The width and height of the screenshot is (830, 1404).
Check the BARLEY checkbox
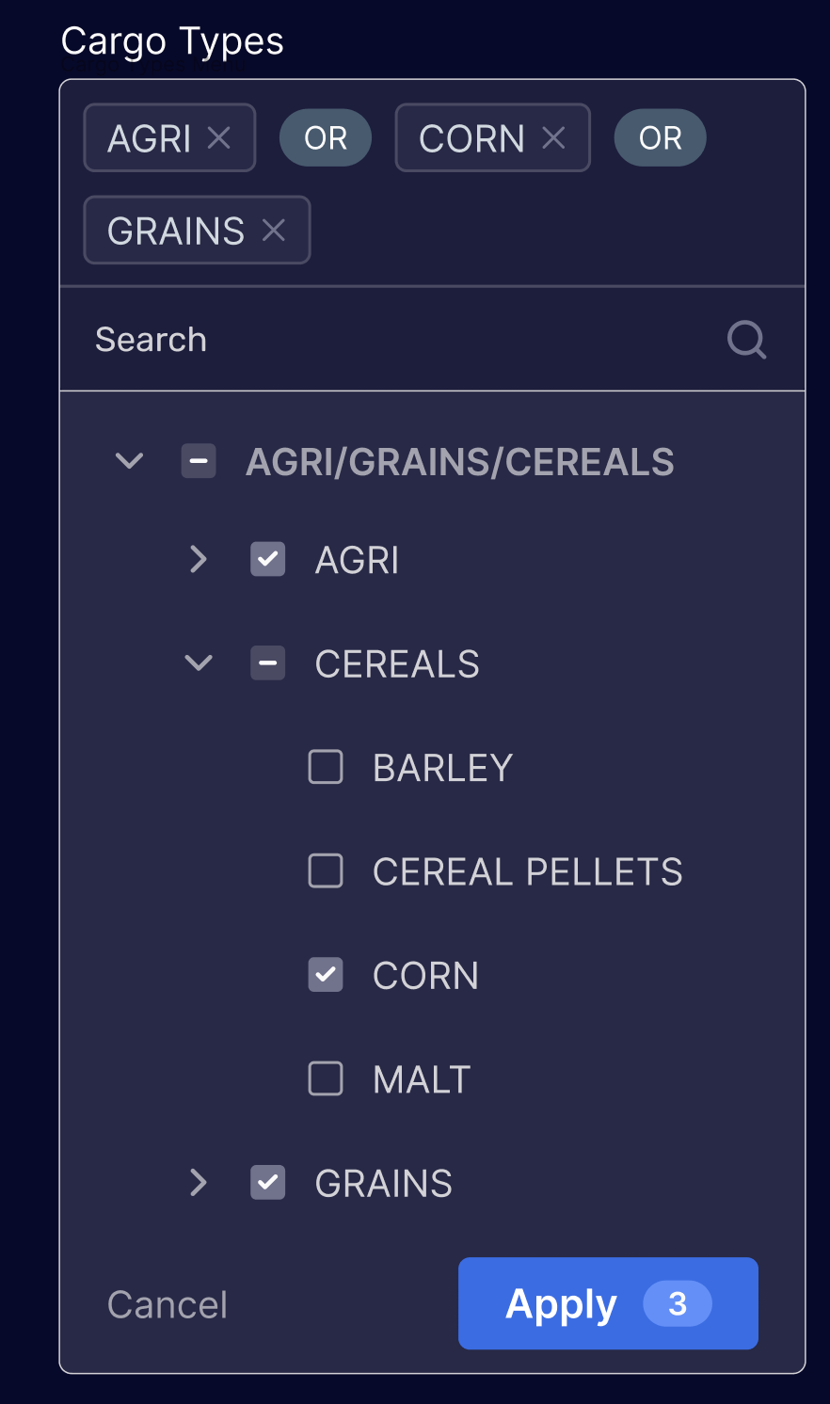326,767
